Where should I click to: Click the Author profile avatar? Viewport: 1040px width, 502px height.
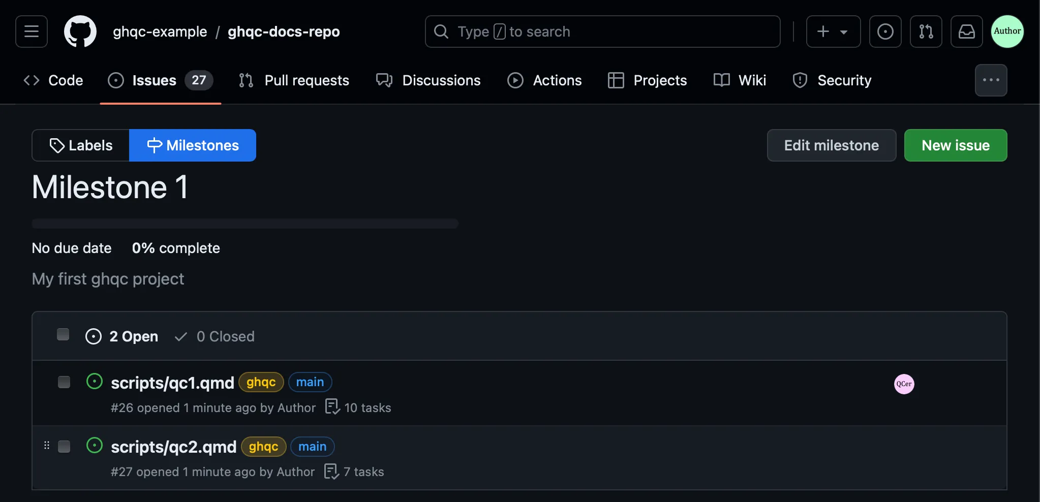pyautogui.click(x=1007, y=32)
